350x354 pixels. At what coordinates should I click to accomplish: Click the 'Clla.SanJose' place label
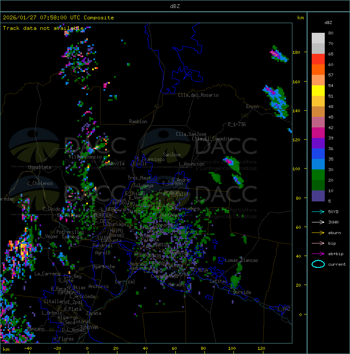[191, 134]
